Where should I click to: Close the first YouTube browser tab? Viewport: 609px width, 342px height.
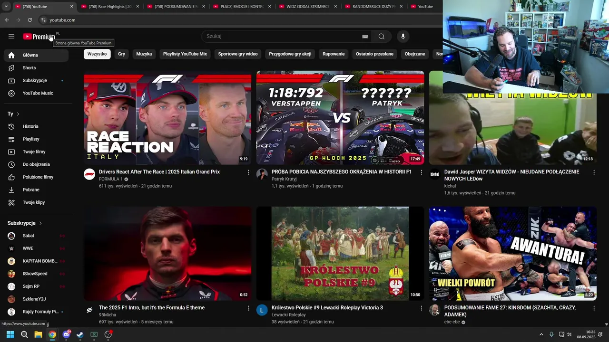(72, 7)
